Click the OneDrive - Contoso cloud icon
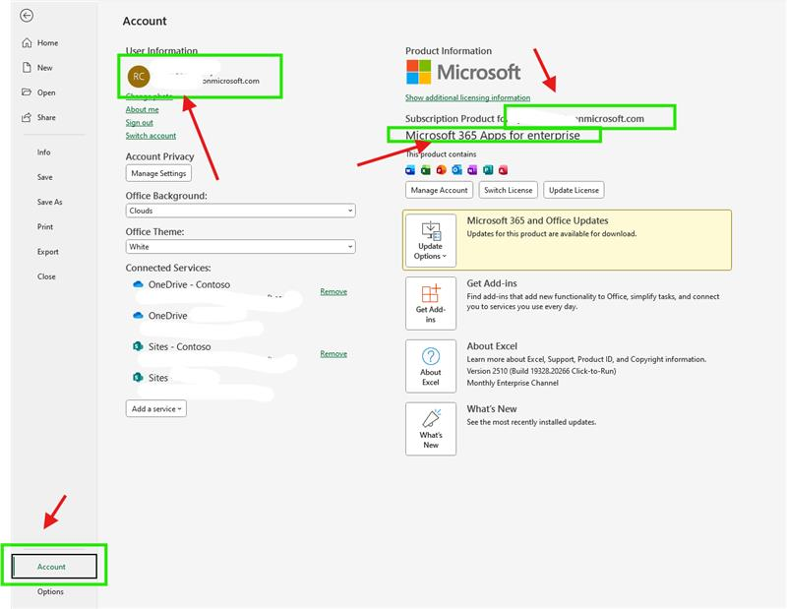This screenshot has width=787, height=609. (138, 284)
